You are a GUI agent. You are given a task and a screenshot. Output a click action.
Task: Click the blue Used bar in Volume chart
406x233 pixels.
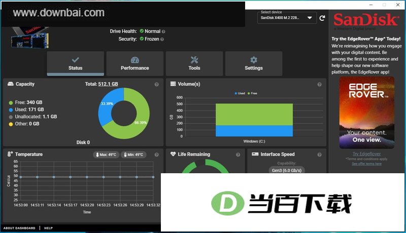pos(254,131)
